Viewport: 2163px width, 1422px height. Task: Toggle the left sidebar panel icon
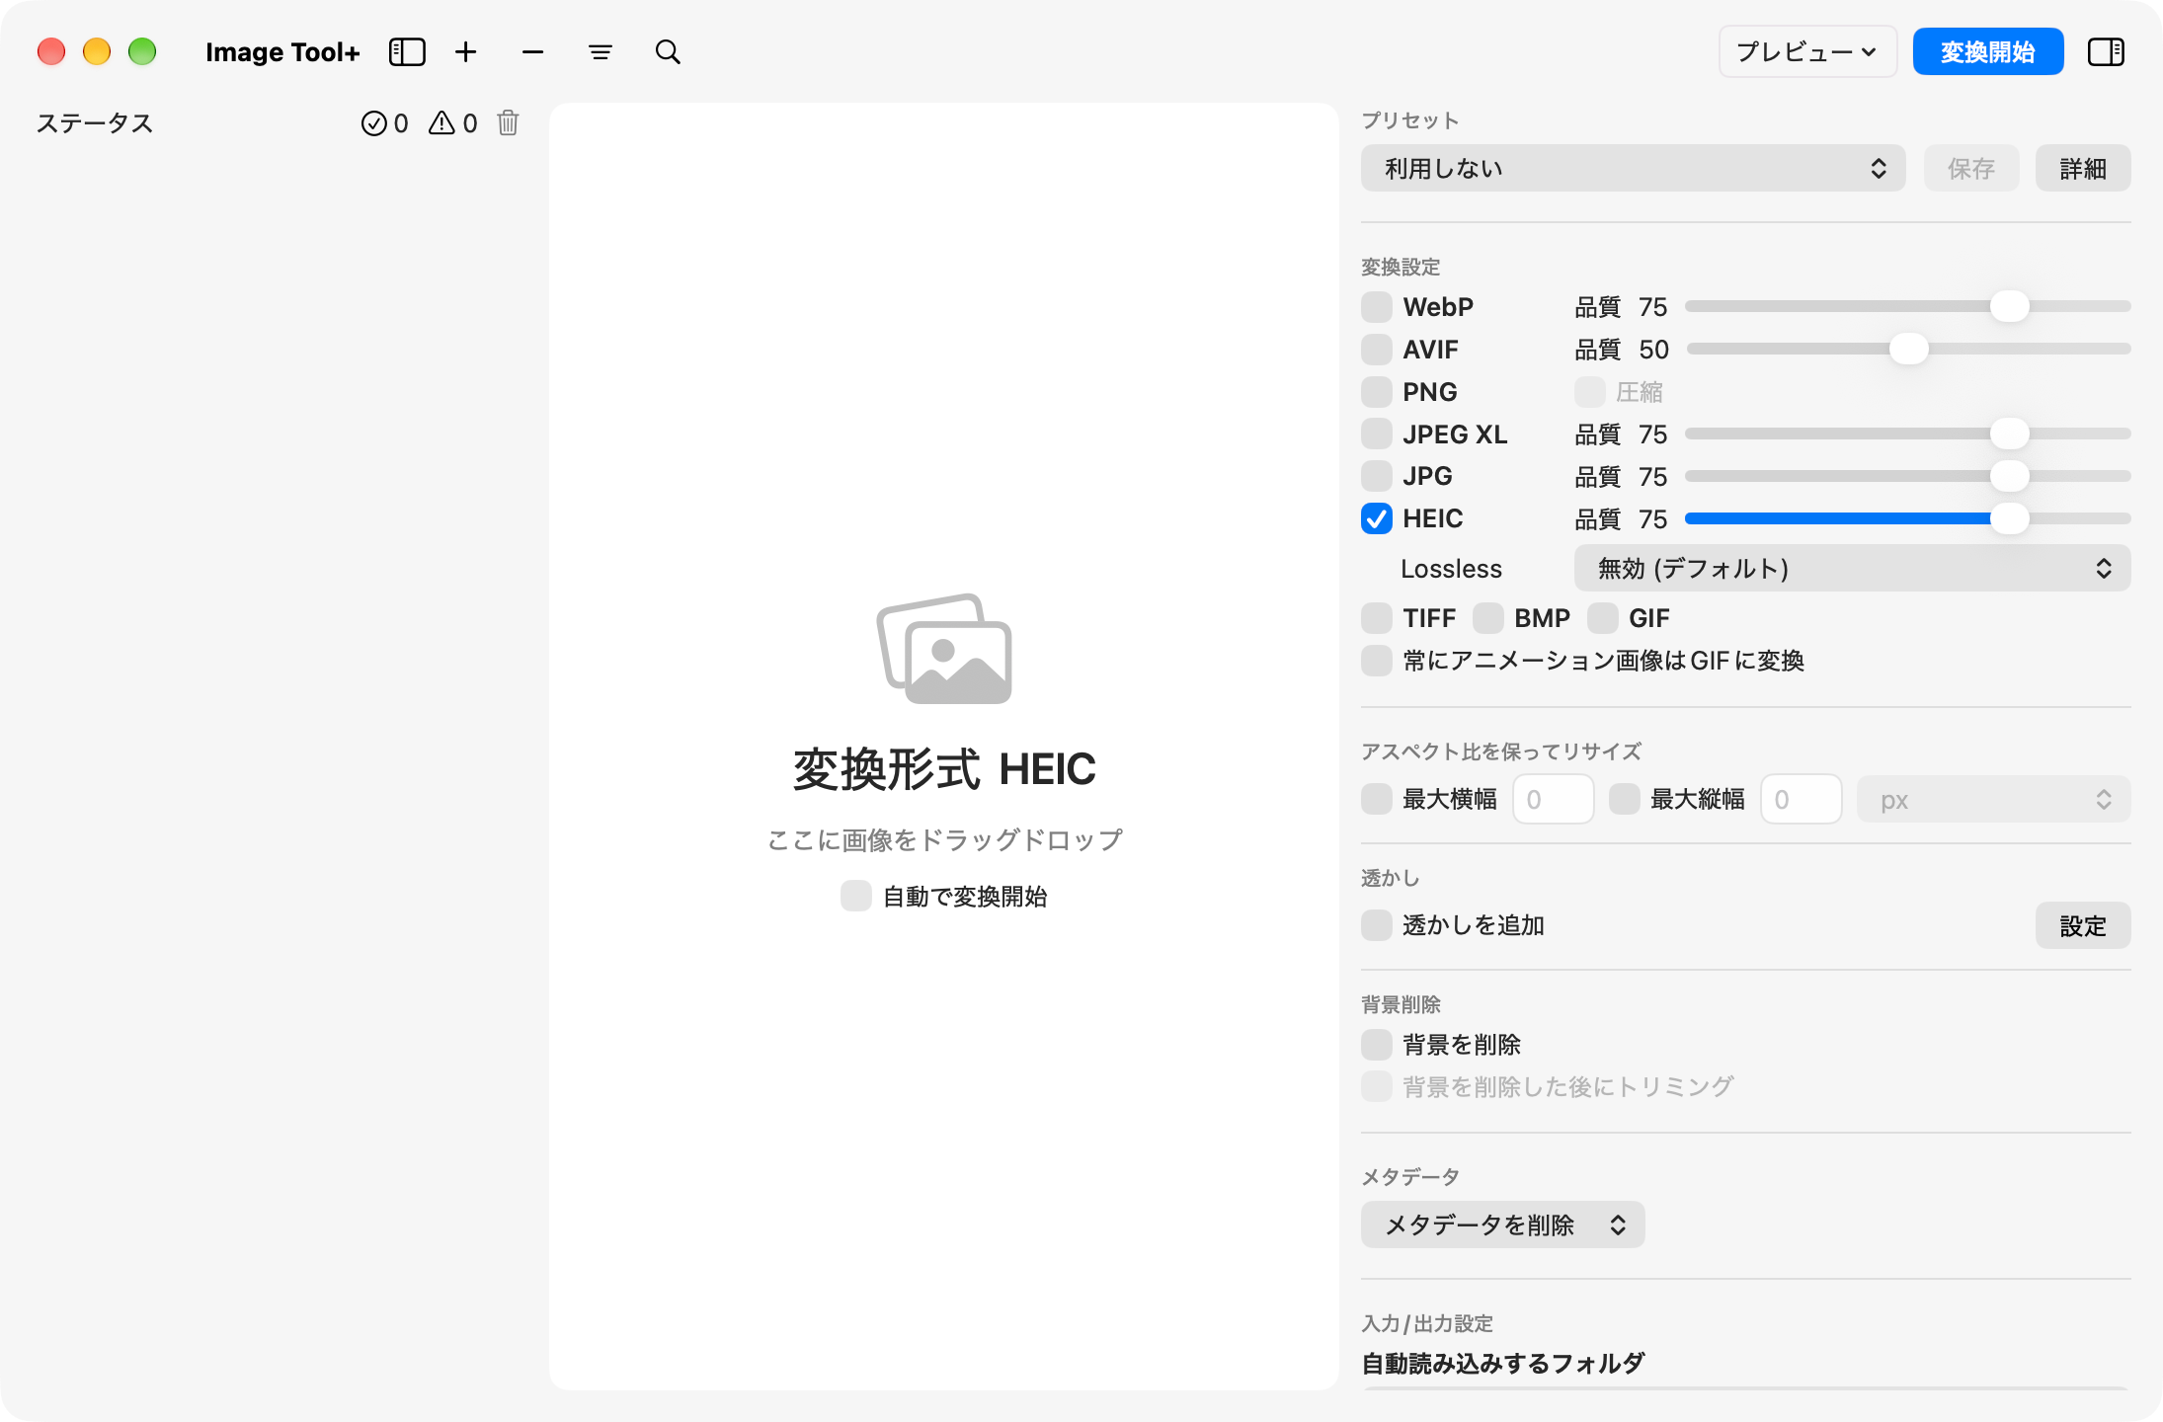coord(407,52)
